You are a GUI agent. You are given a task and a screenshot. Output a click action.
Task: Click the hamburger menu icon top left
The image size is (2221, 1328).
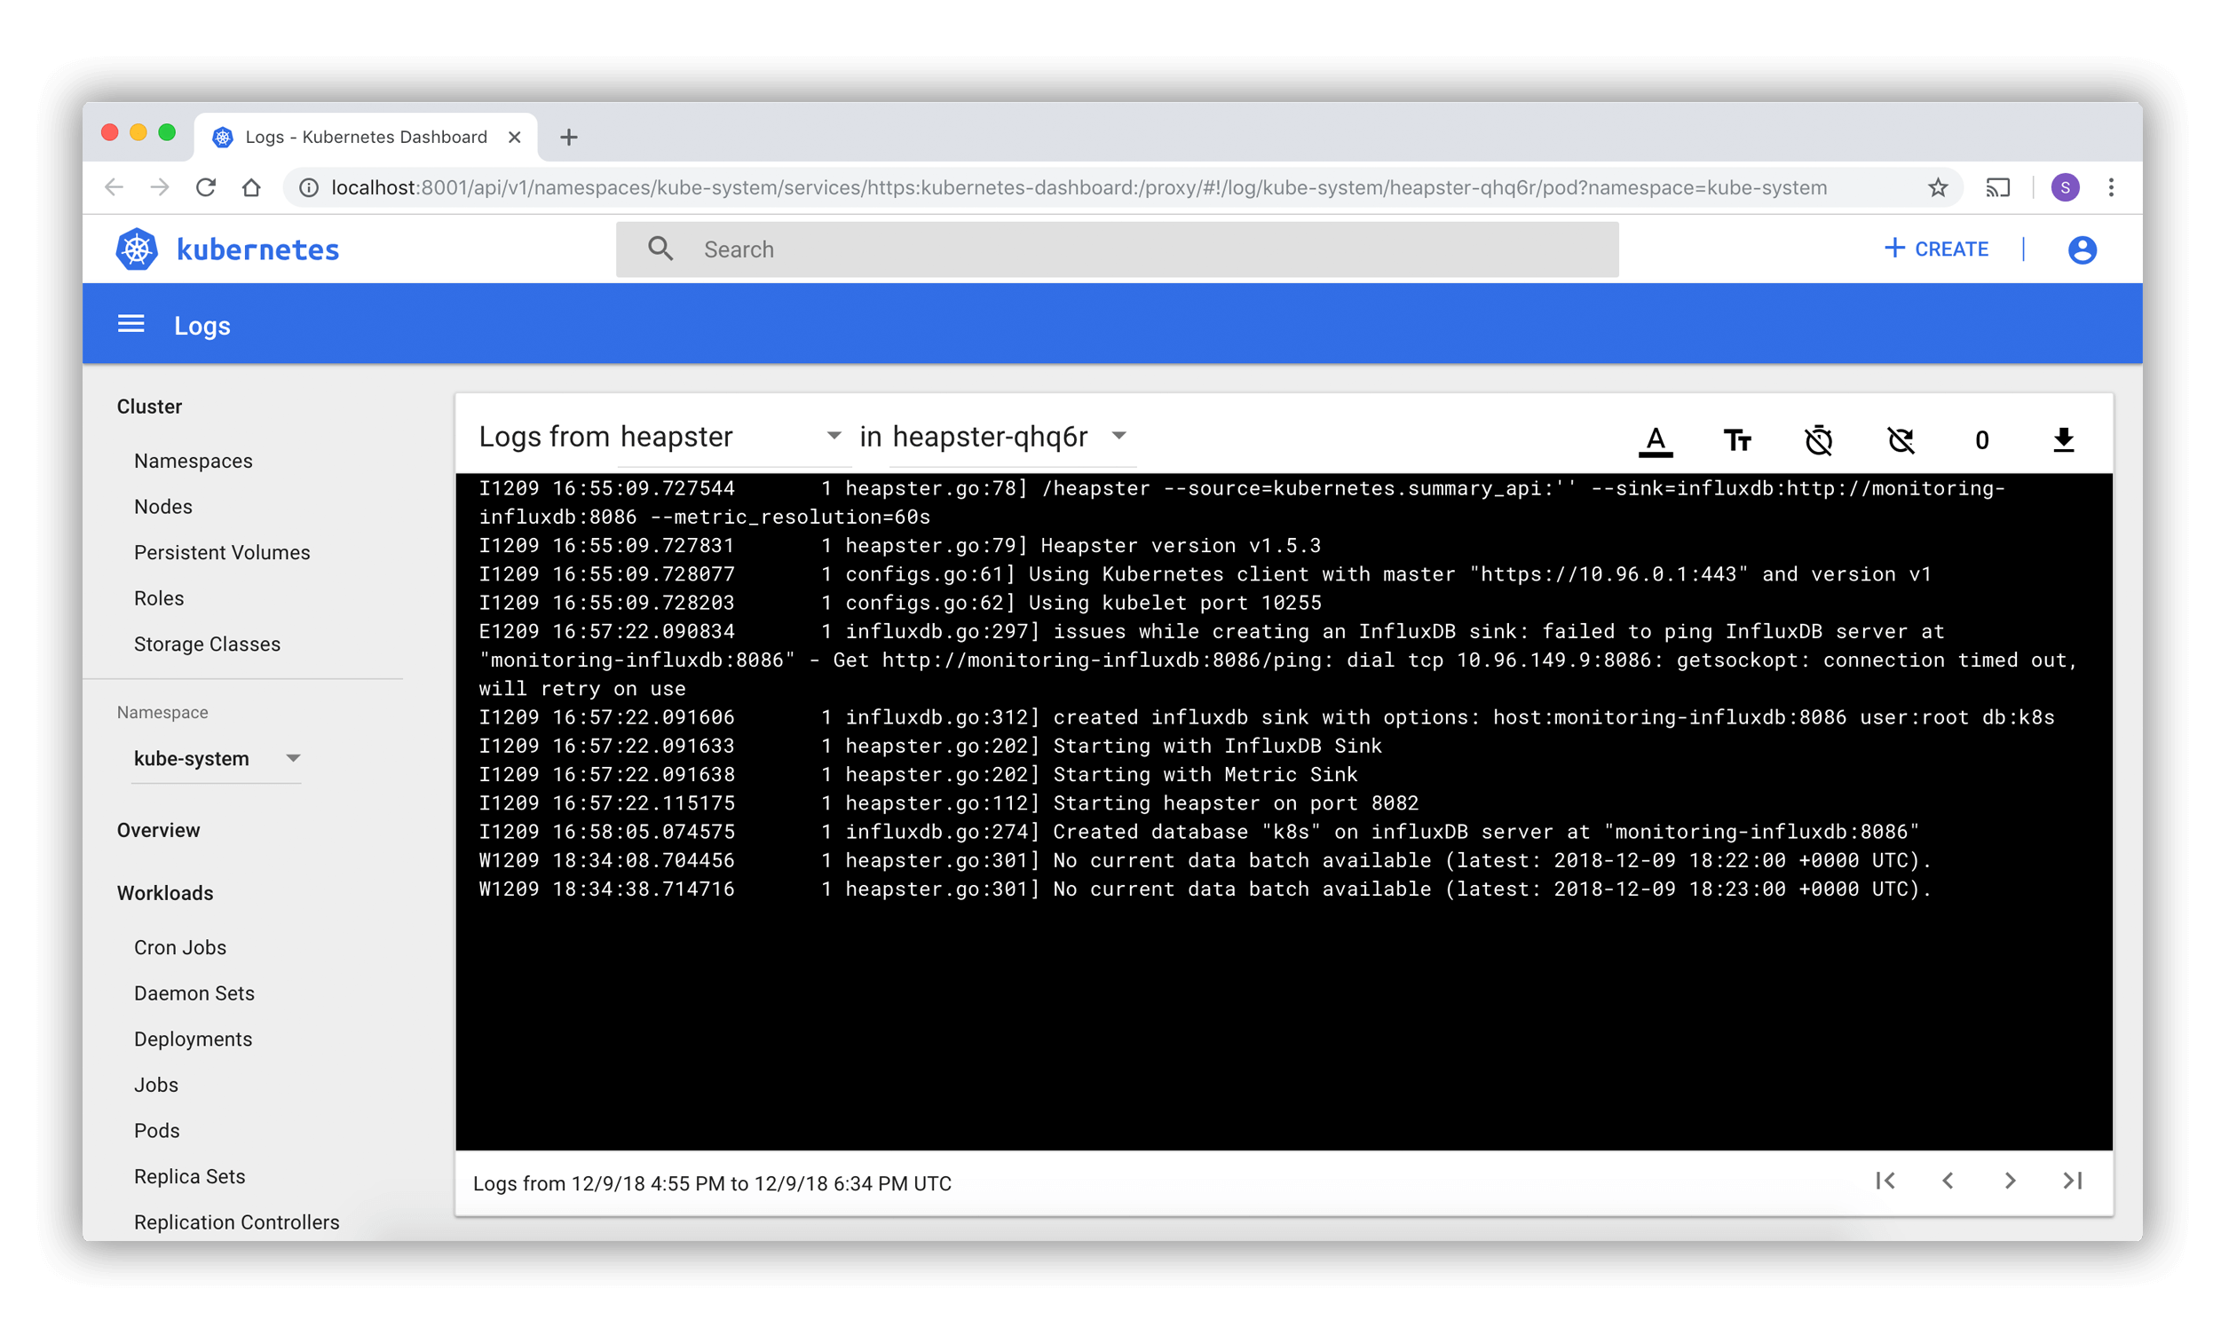tap(134, 326)
